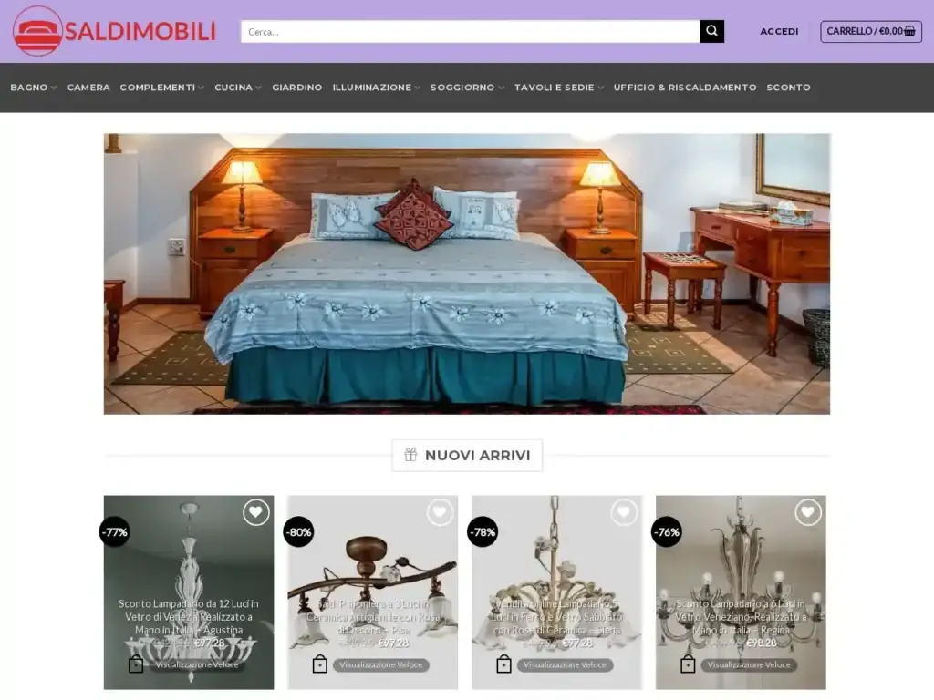Favorite the Siena chandelier with heart icon
The height and width of the screenshot is (700, 934).
(x=624, y=512)
